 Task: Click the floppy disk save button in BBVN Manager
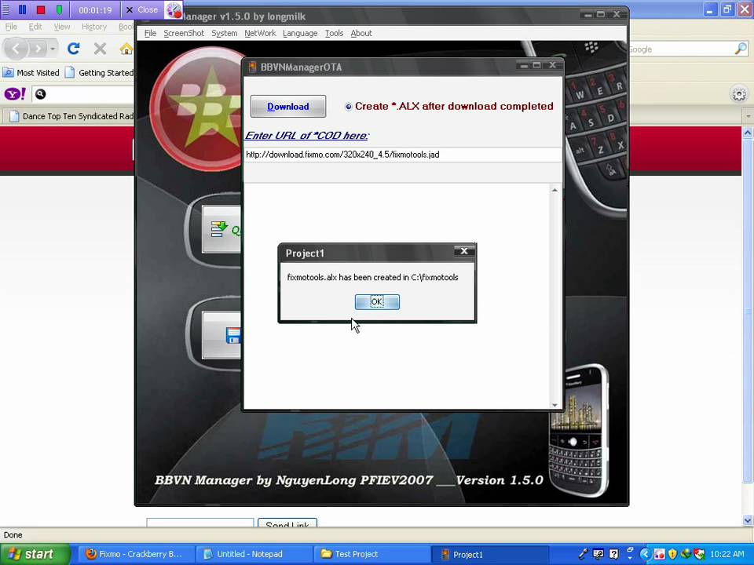pos(222,335)
